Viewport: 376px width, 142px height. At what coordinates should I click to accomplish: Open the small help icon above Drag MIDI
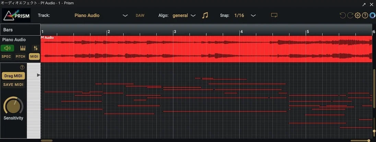(22, 68)
